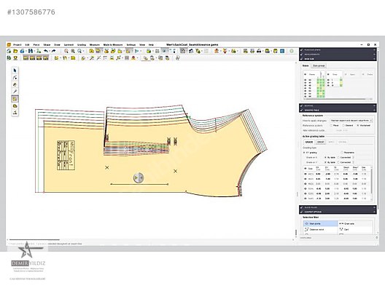This screenshot has height=288, width=385.
Task: Choose Grain axis in the Selection filter
Action: tap(355, 223)
